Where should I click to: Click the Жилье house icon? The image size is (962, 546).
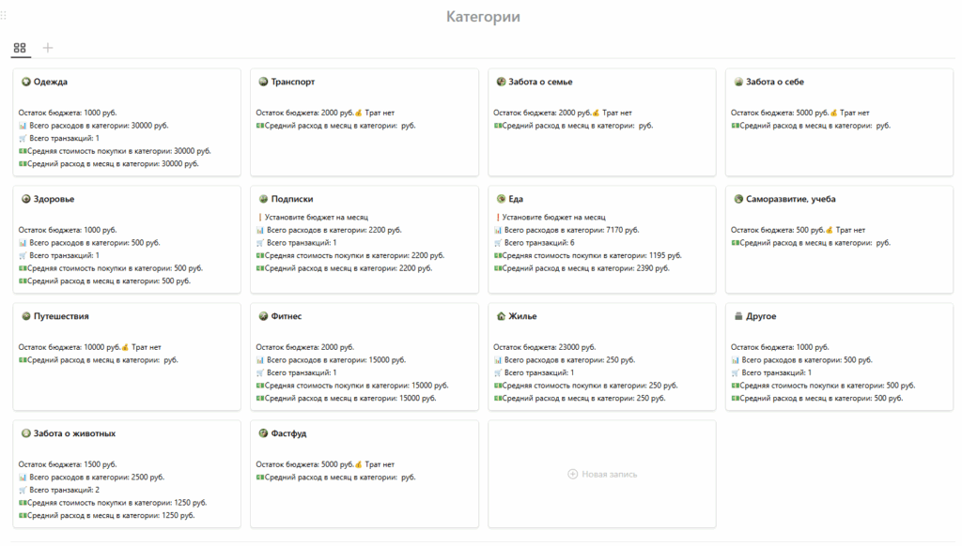tap(502, 317)
